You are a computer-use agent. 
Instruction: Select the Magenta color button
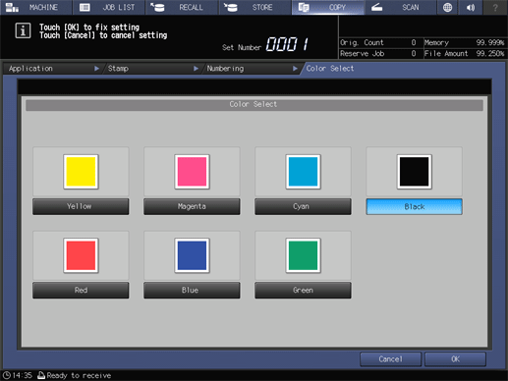(192, 206)
